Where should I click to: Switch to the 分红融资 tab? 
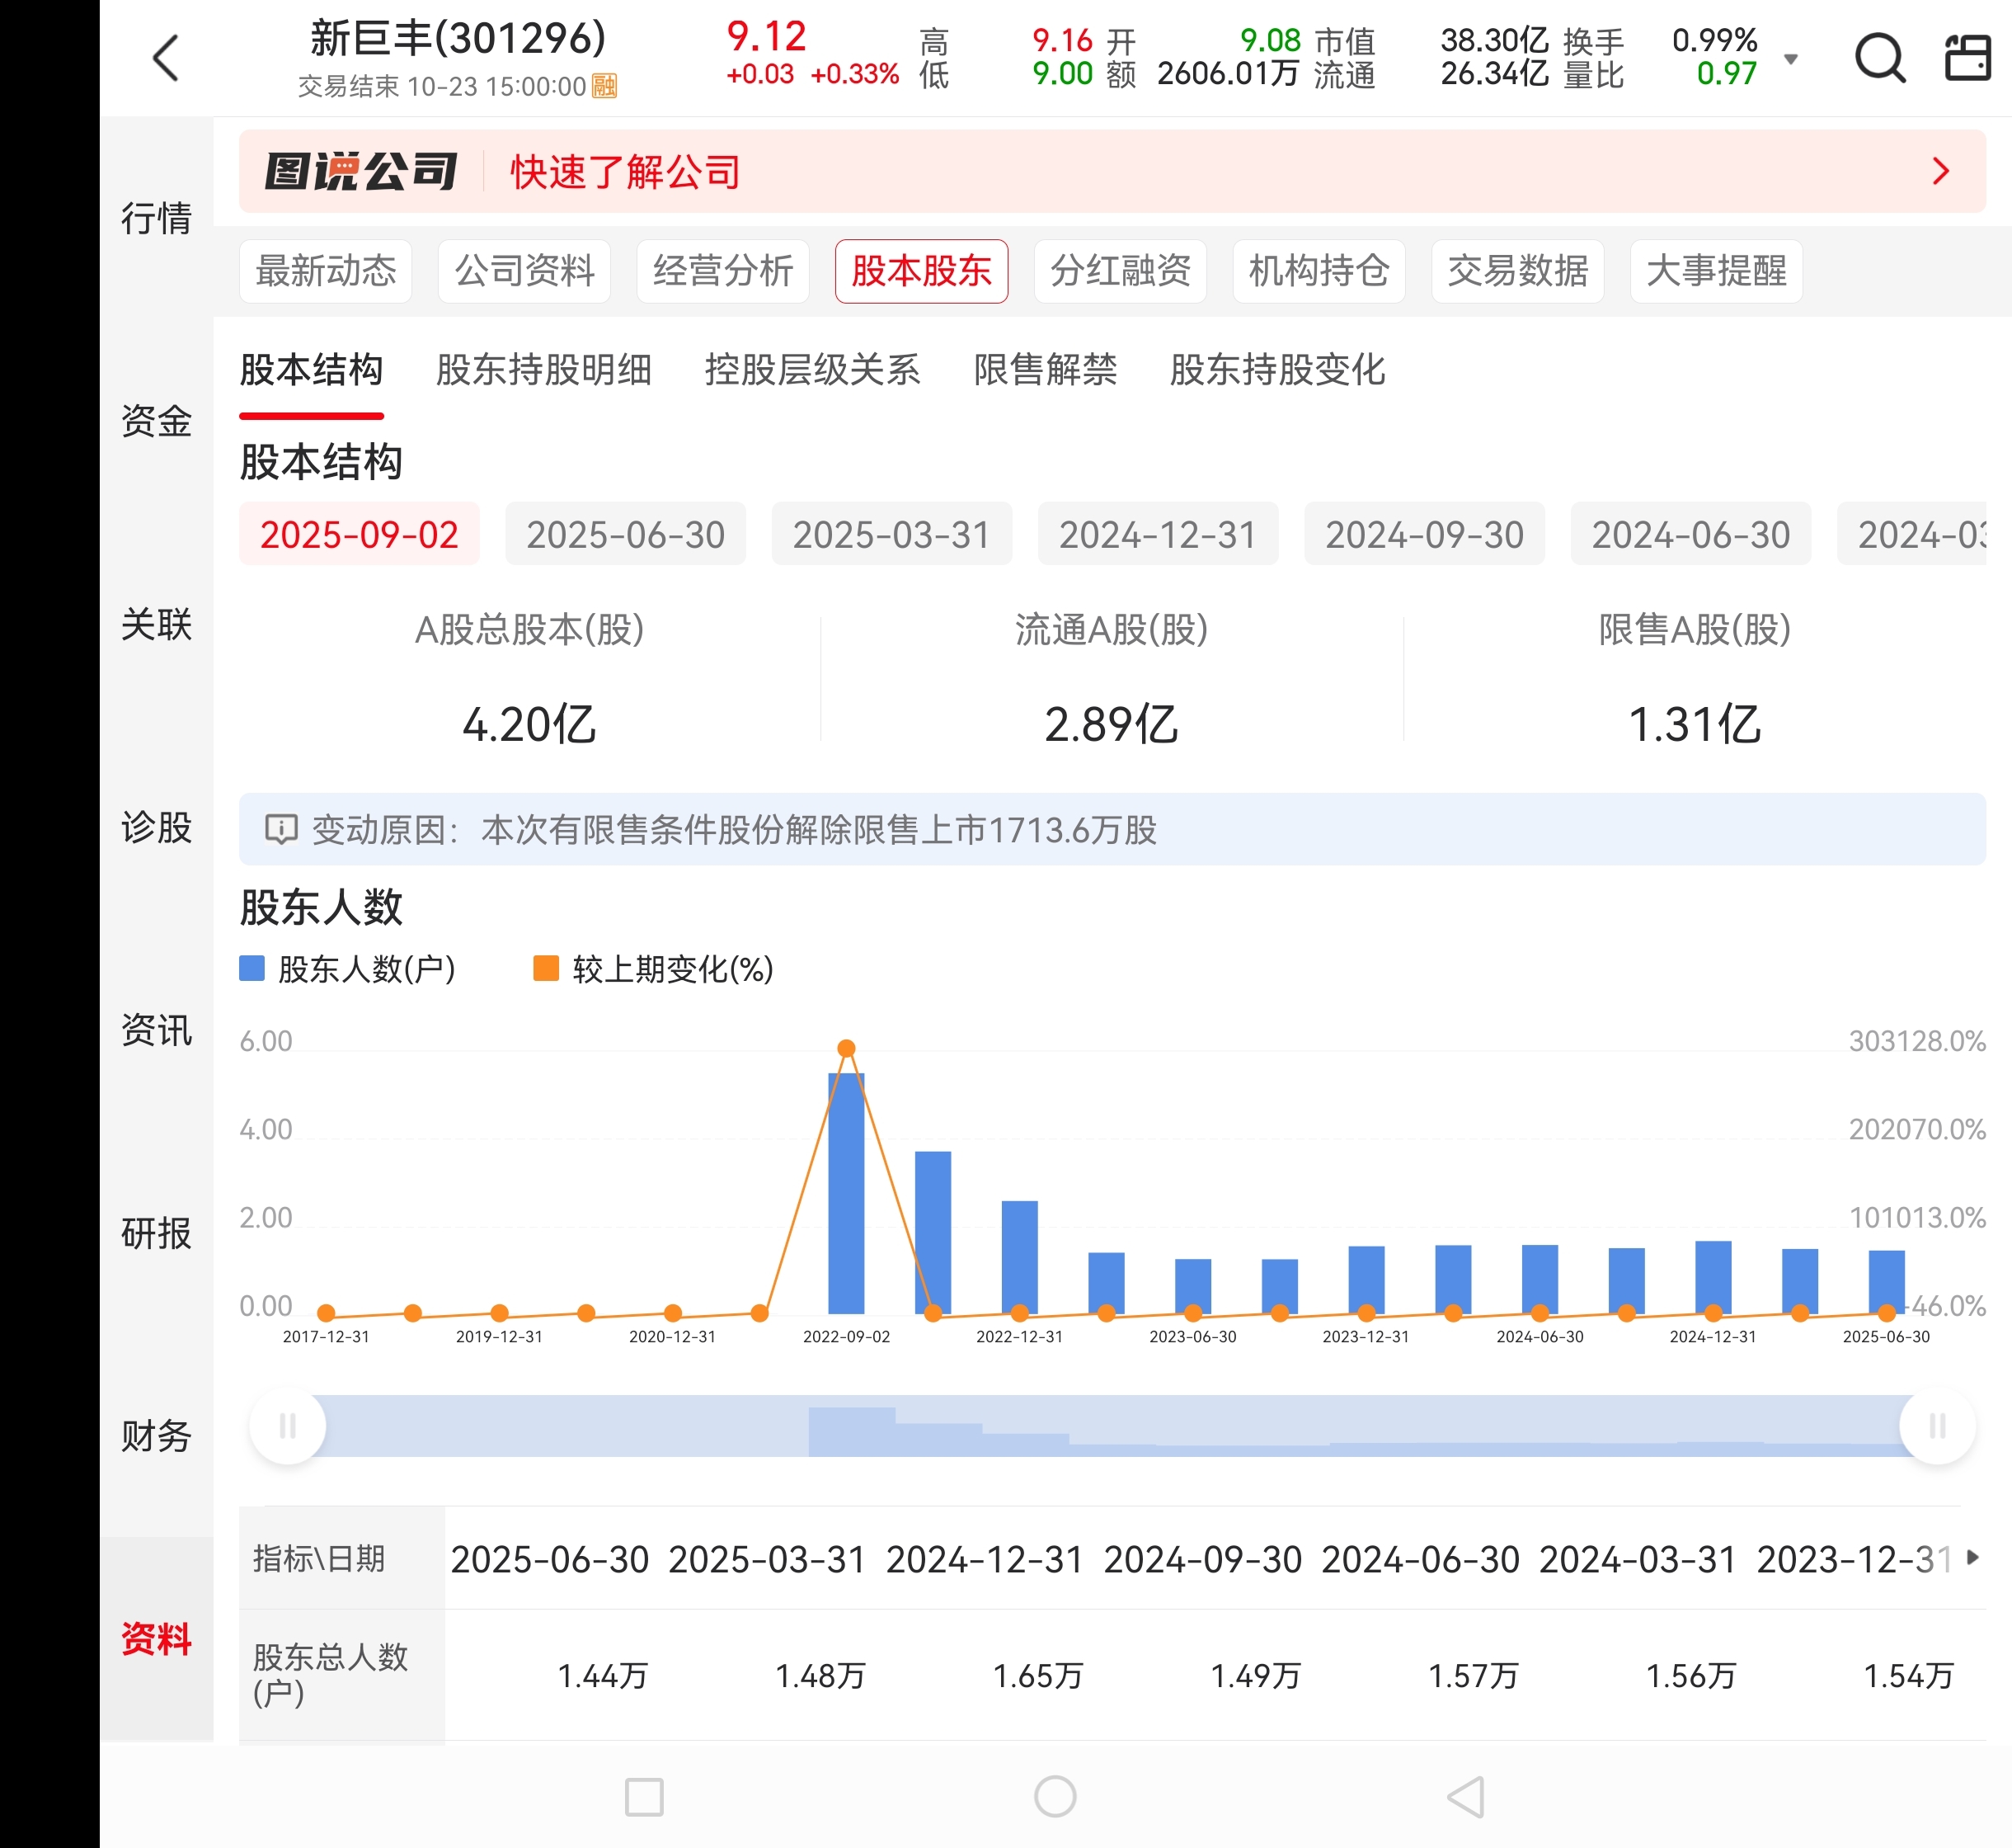click(x=1120, y=271)
